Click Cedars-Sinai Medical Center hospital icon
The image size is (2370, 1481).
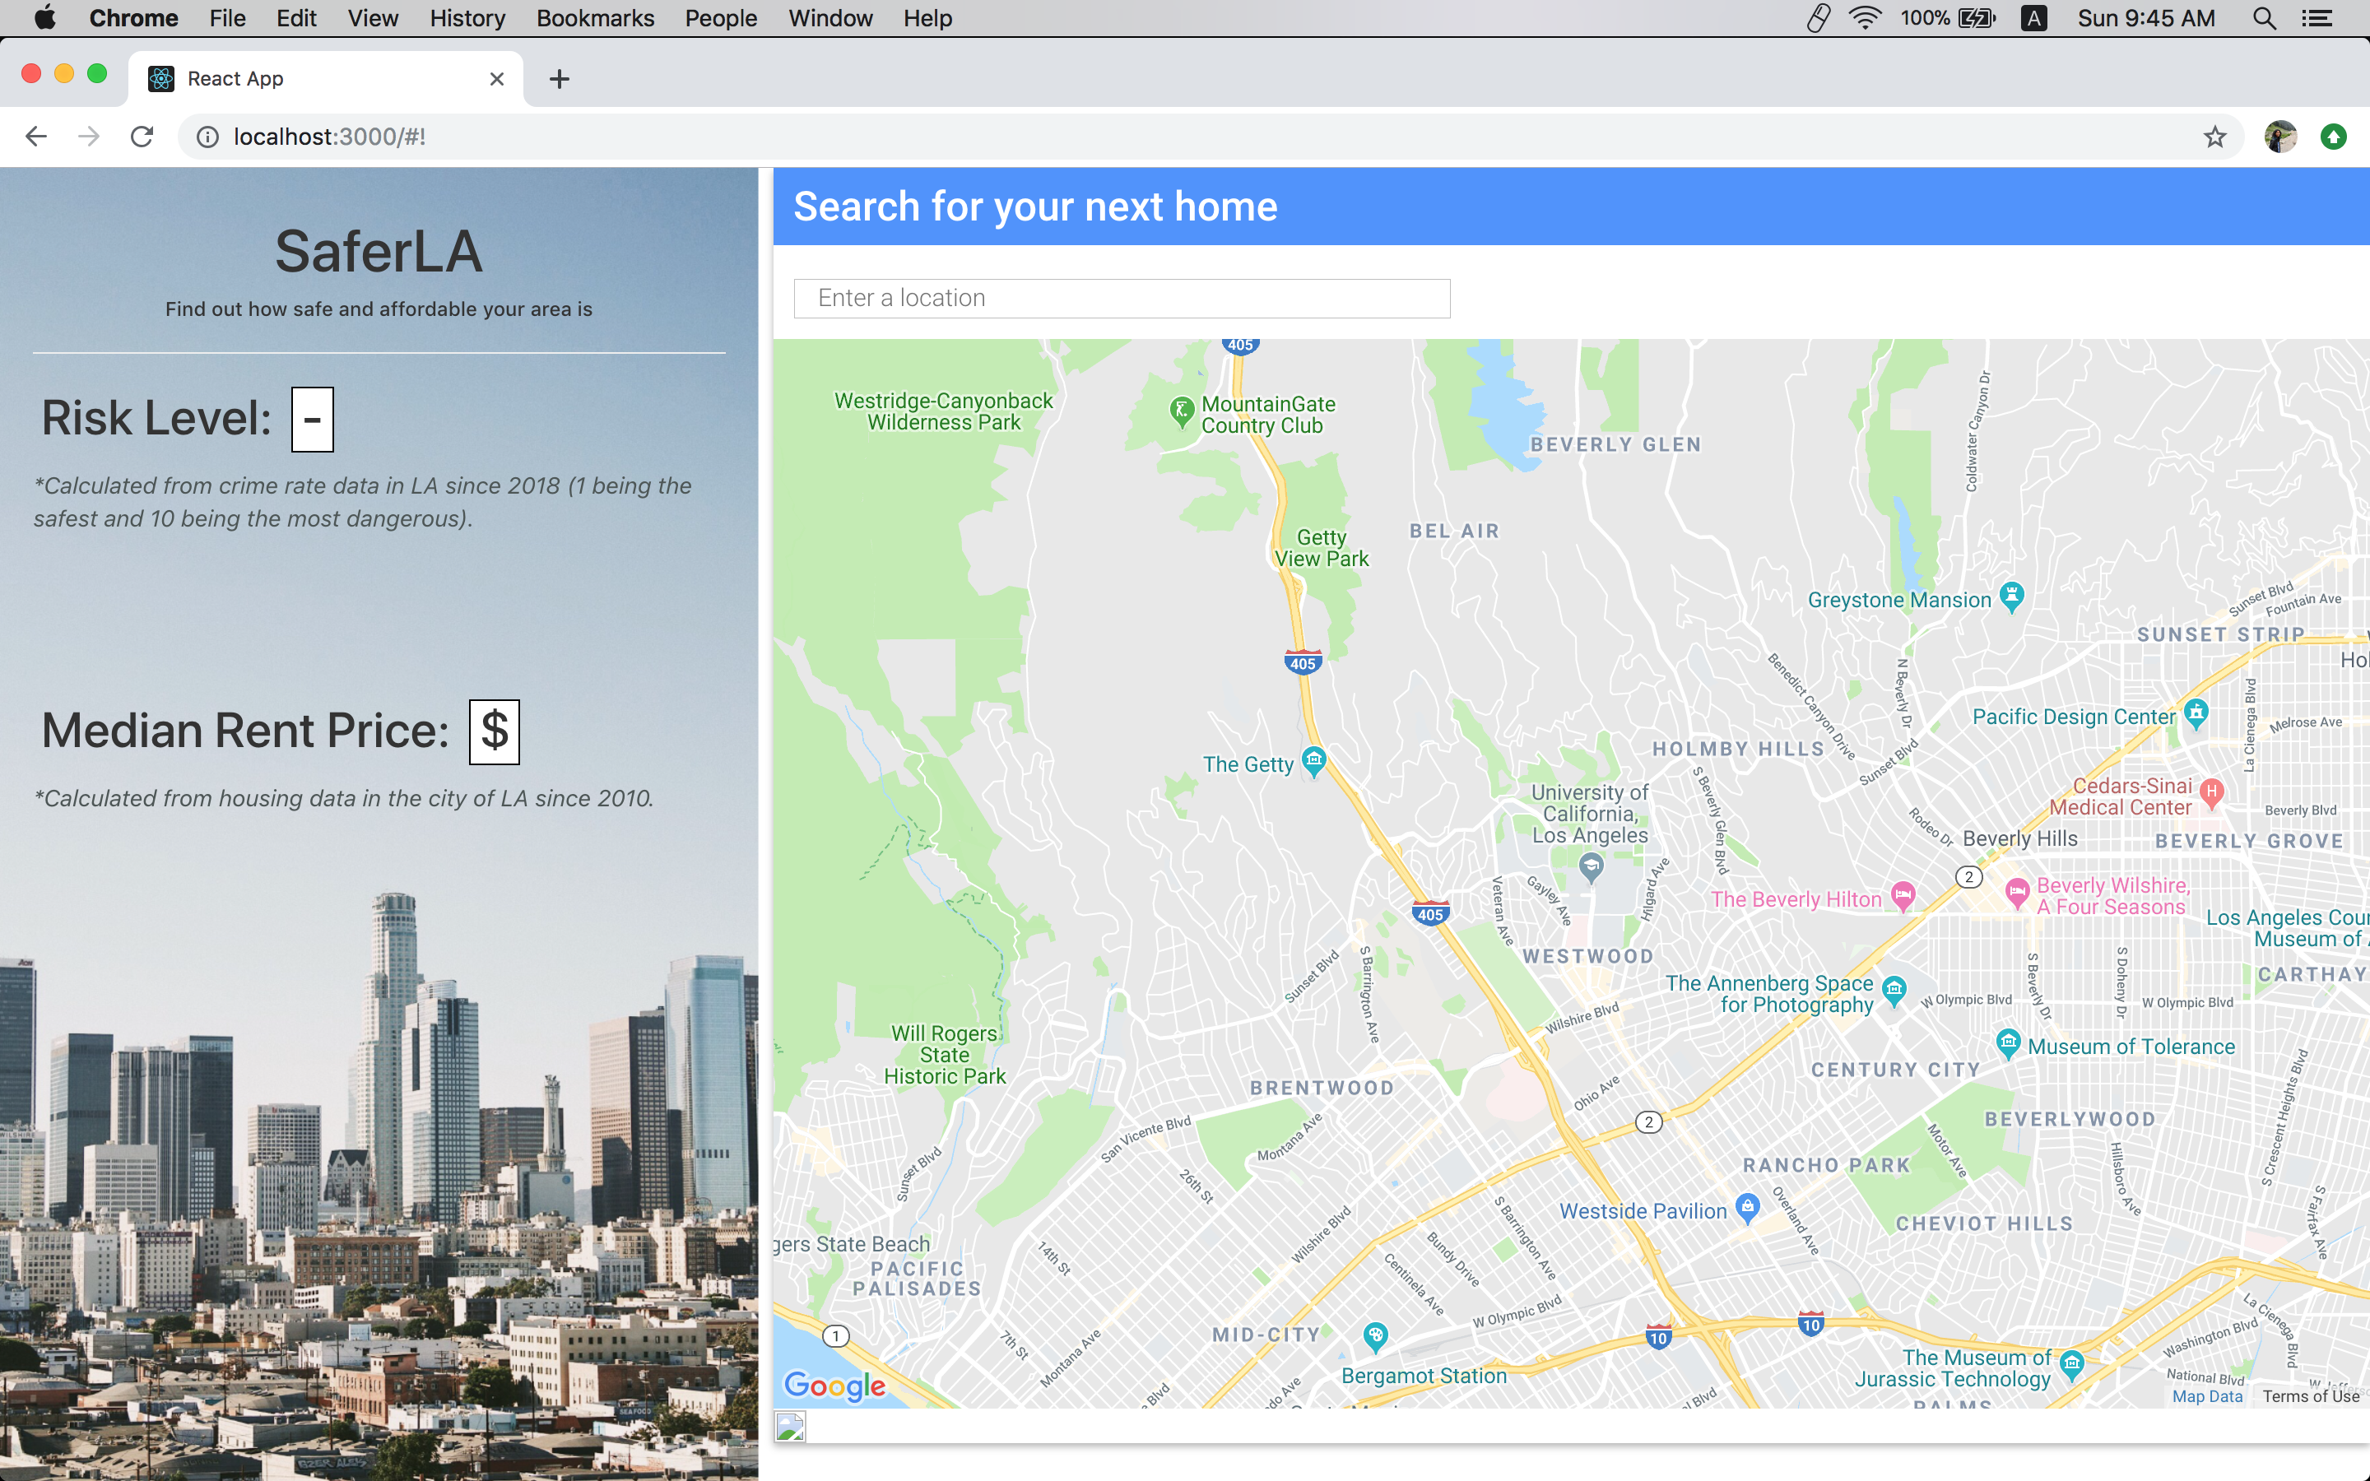click(2211, 792)
